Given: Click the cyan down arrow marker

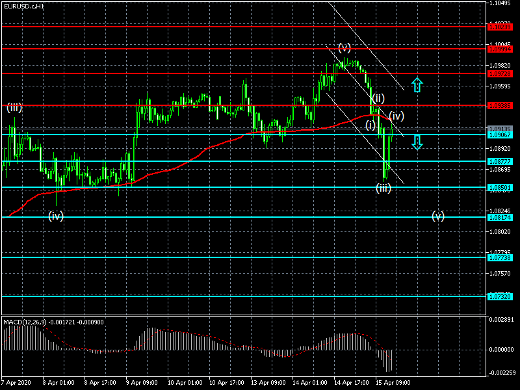Looking at the screenshot, I should point(417,142).
